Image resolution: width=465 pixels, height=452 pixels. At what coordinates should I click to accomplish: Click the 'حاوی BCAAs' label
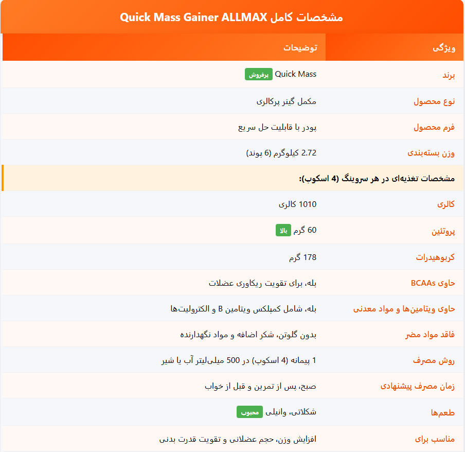(433, 283)
